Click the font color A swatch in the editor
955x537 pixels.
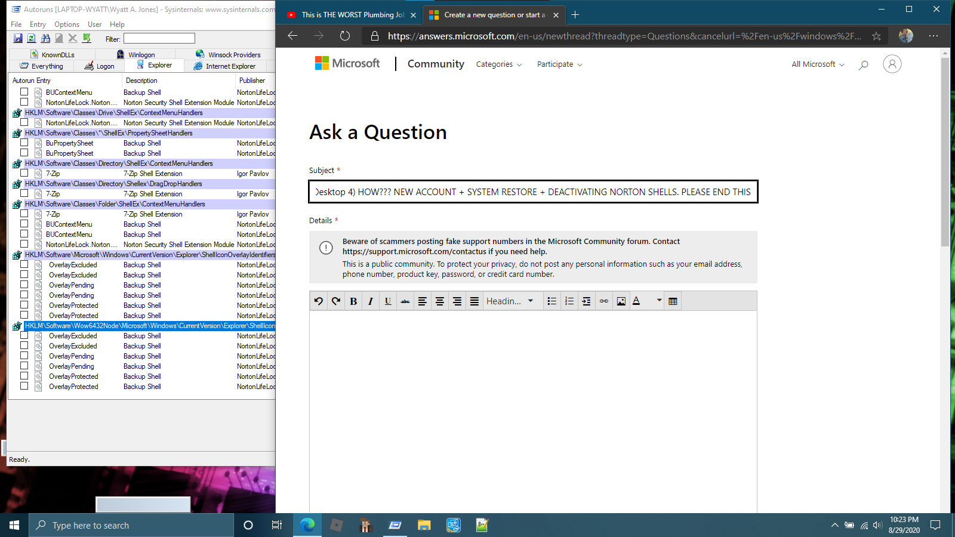637,301
